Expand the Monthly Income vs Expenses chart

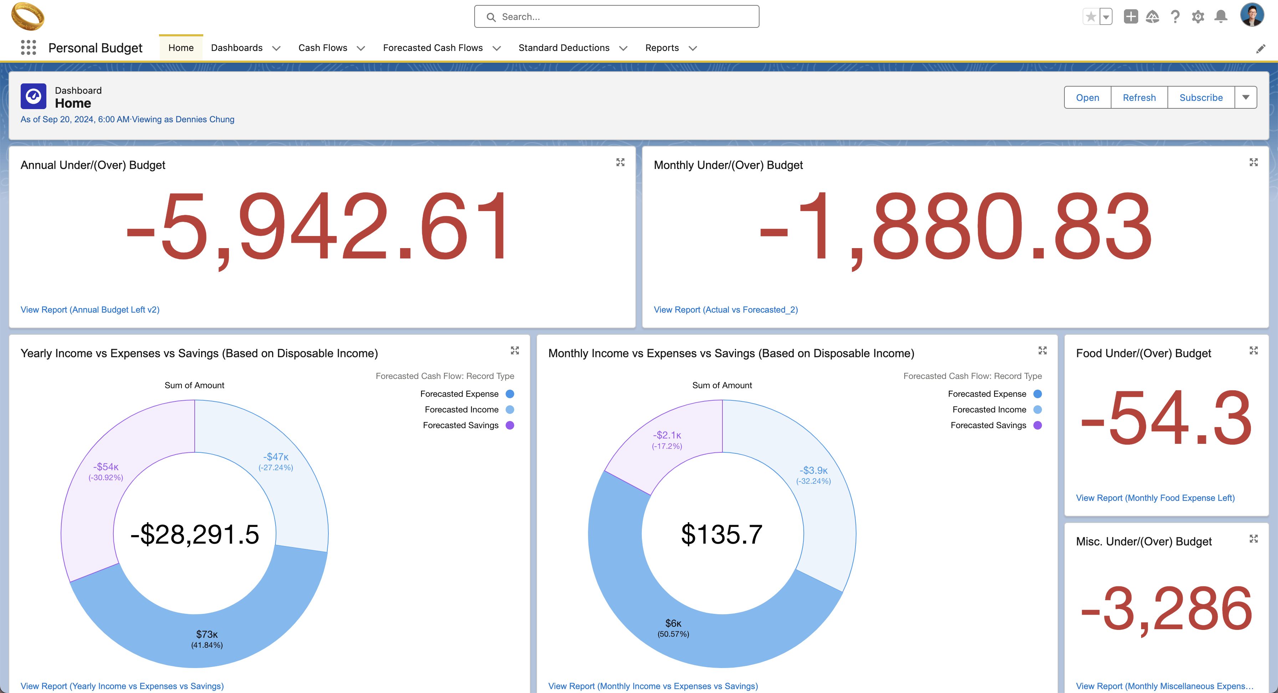pos(1042,350)
